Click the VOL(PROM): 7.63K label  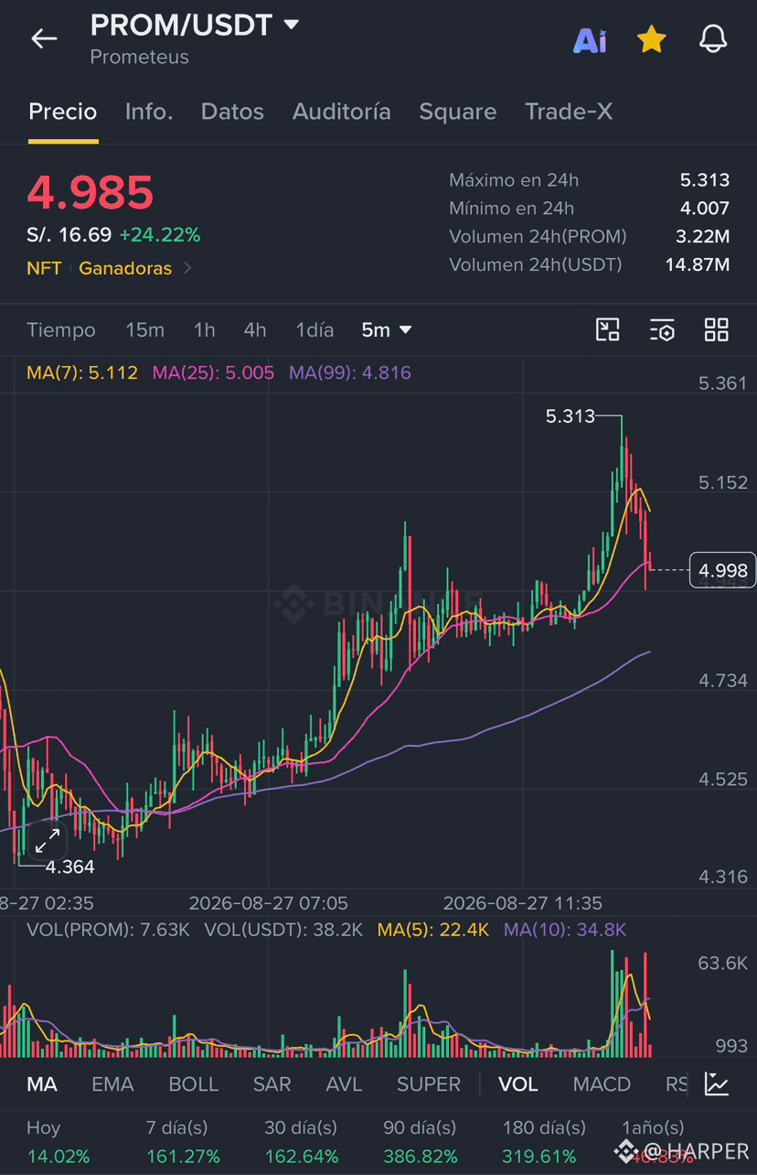[x=108, y=930]
